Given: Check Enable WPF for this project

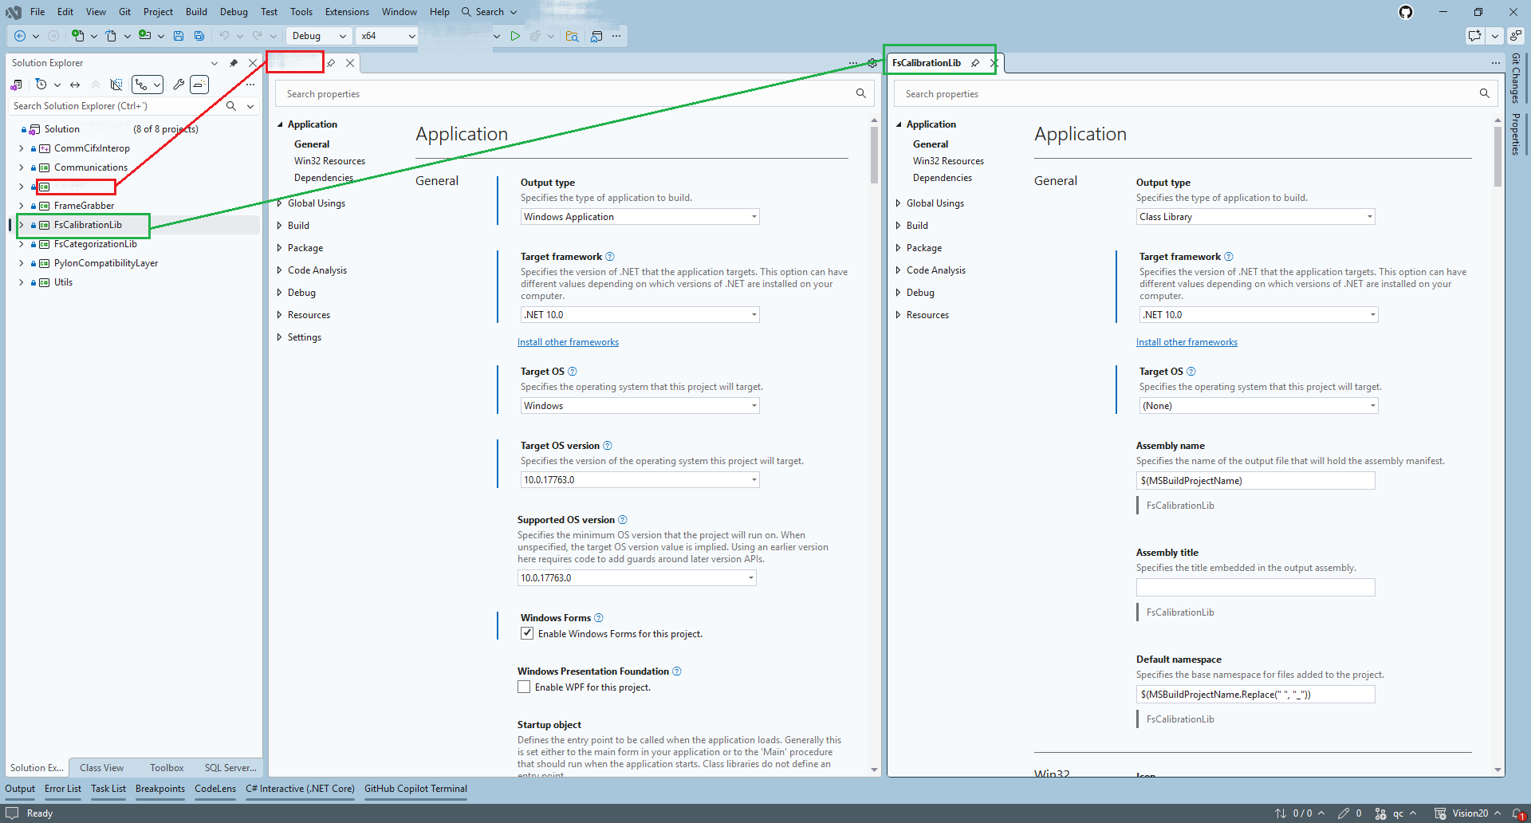Looking at the screenshot, I should coord(524,687).
